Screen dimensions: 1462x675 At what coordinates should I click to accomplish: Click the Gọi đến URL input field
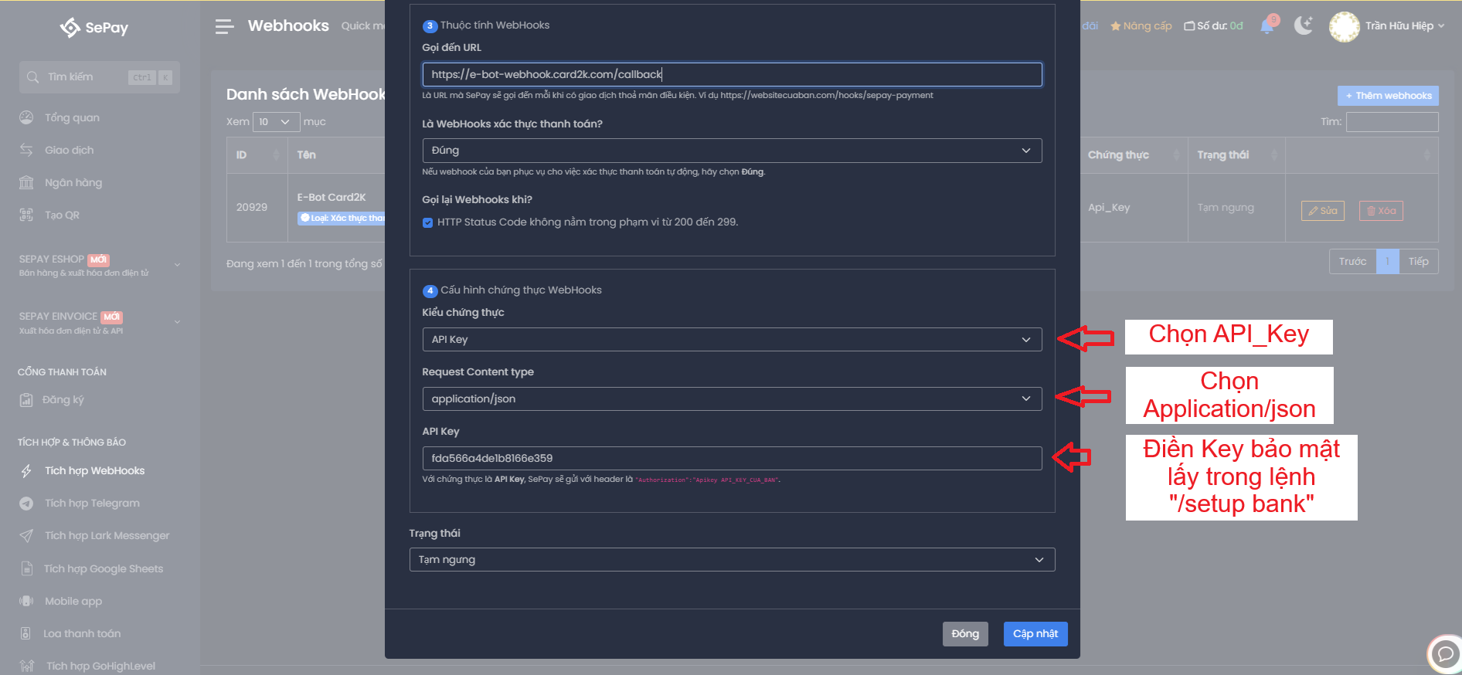click(x=731, y=75)
